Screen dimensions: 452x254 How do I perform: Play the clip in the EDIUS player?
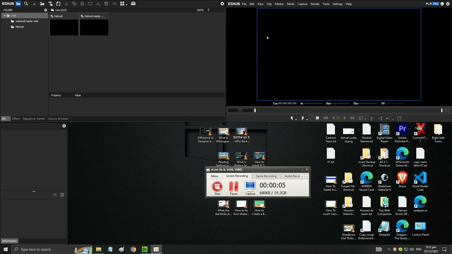pos(339,118)
